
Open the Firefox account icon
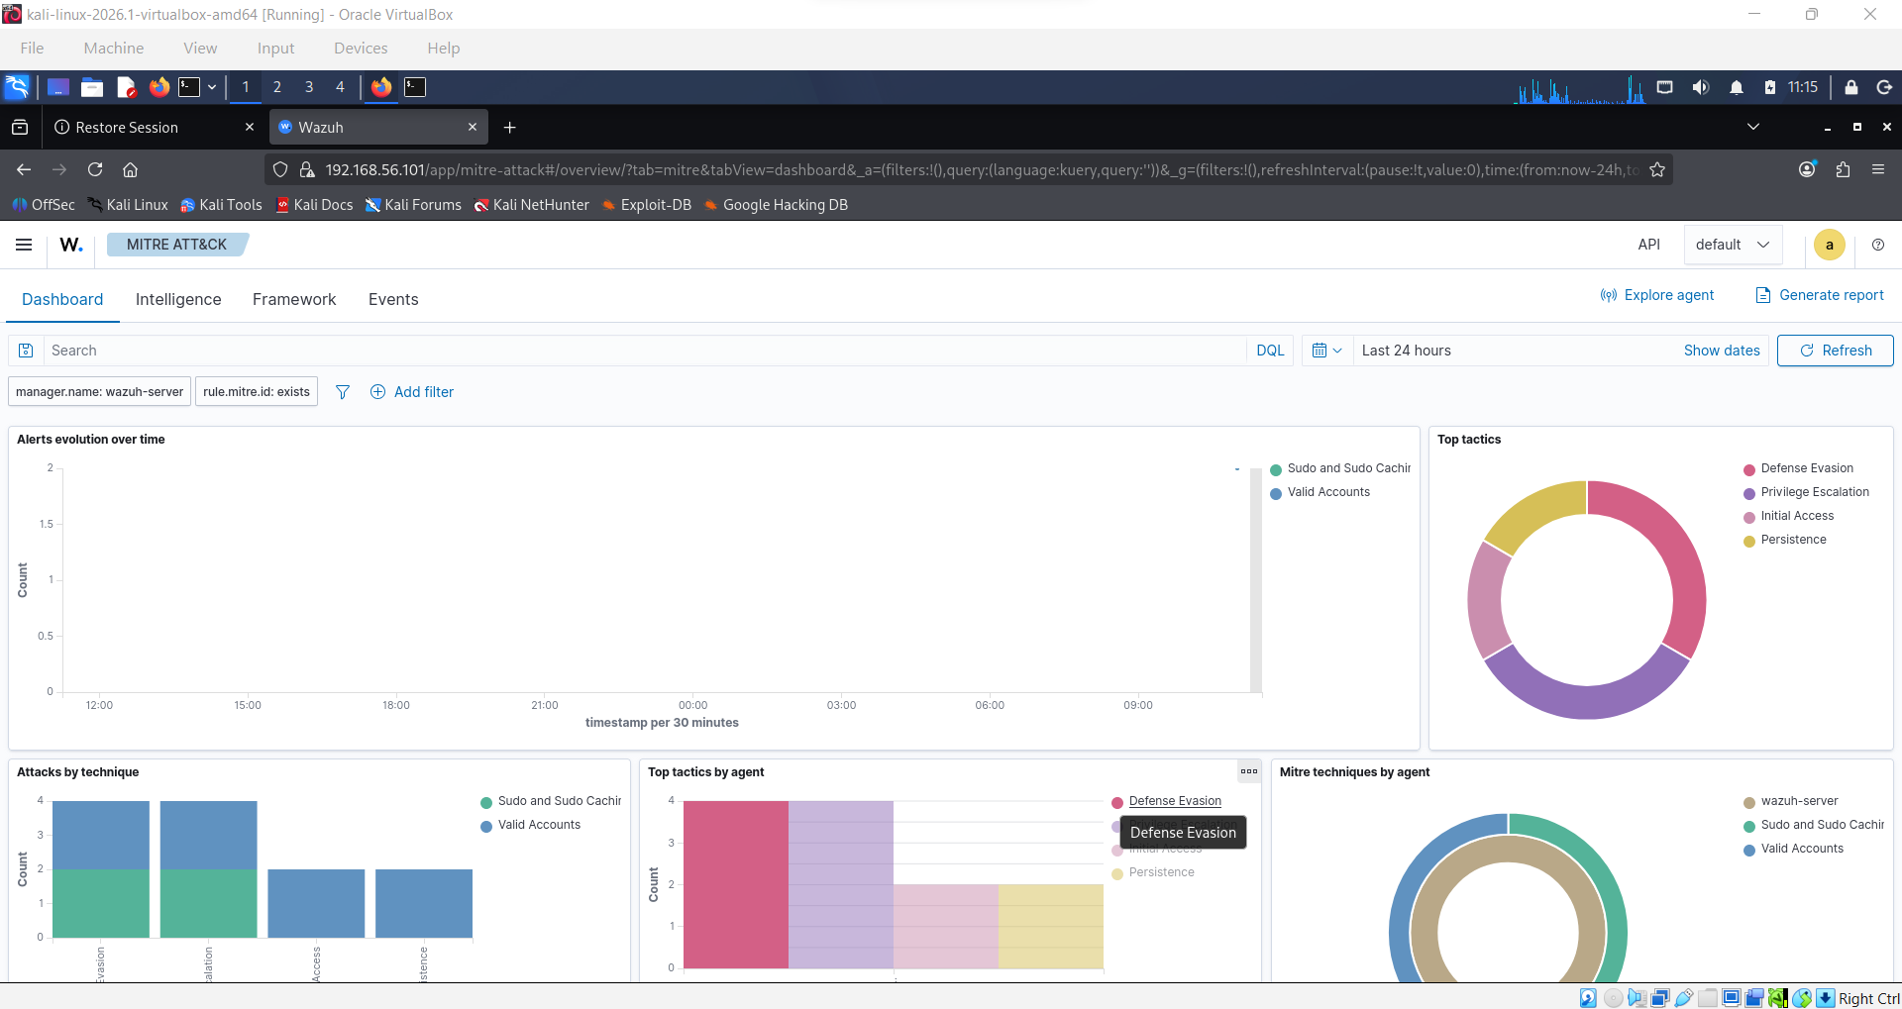[x=1808, y=169]
